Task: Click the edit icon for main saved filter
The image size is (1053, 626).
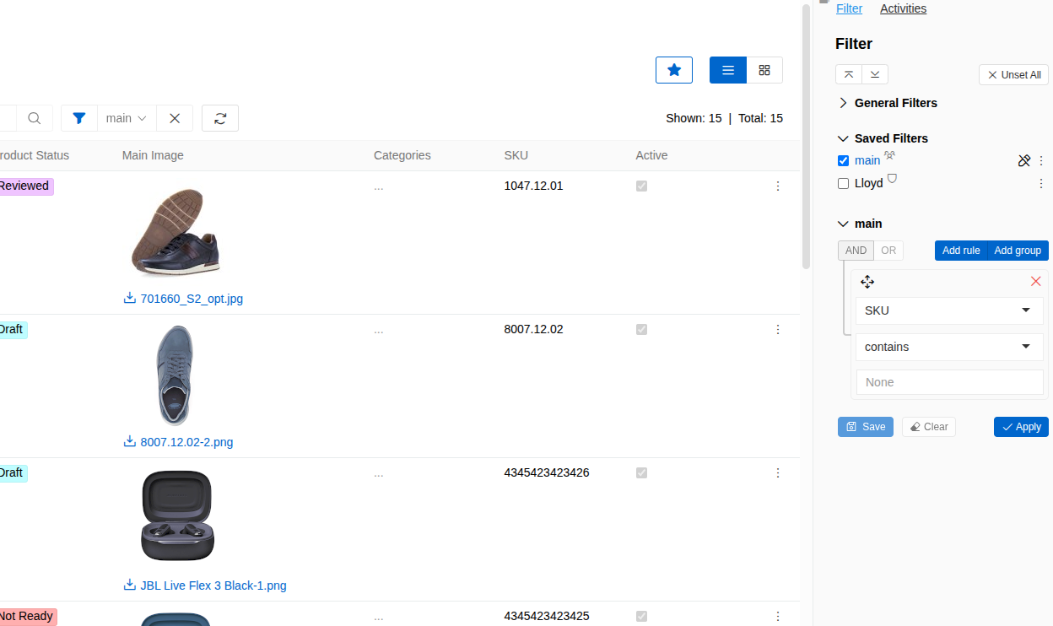Action: [1024, 160]
